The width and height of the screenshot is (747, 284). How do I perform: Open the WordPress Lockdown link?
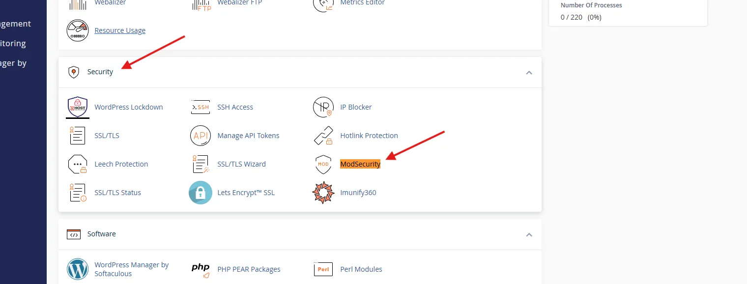click(x=129, y=107)
